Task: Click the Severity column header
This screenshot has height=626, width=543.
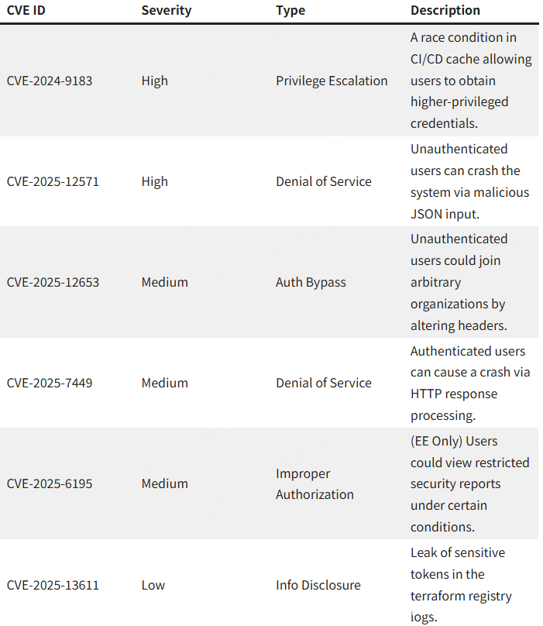Action: coord(166,10)
